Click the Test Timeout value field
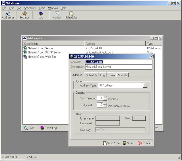The image size is (182, 161). click(x=100, y=98)
